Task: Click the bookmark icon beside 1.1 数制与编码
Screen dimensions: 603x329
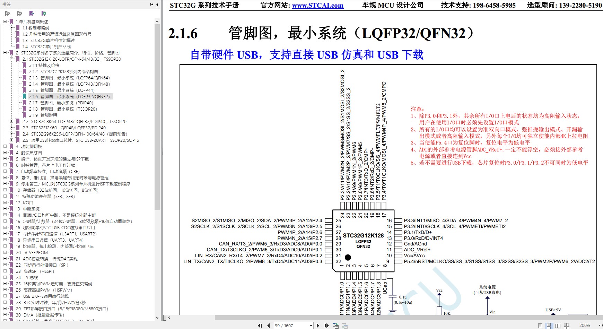Action: click(x=18, y=28)
